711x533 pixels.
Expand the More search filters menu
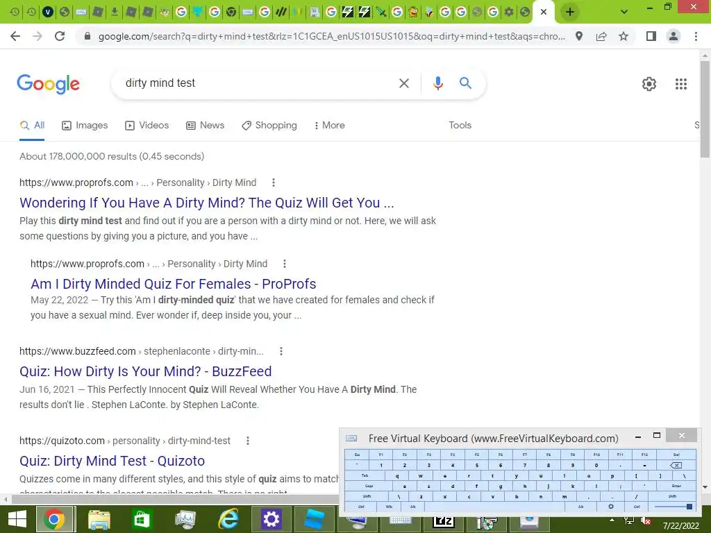(x=329, y=125)
